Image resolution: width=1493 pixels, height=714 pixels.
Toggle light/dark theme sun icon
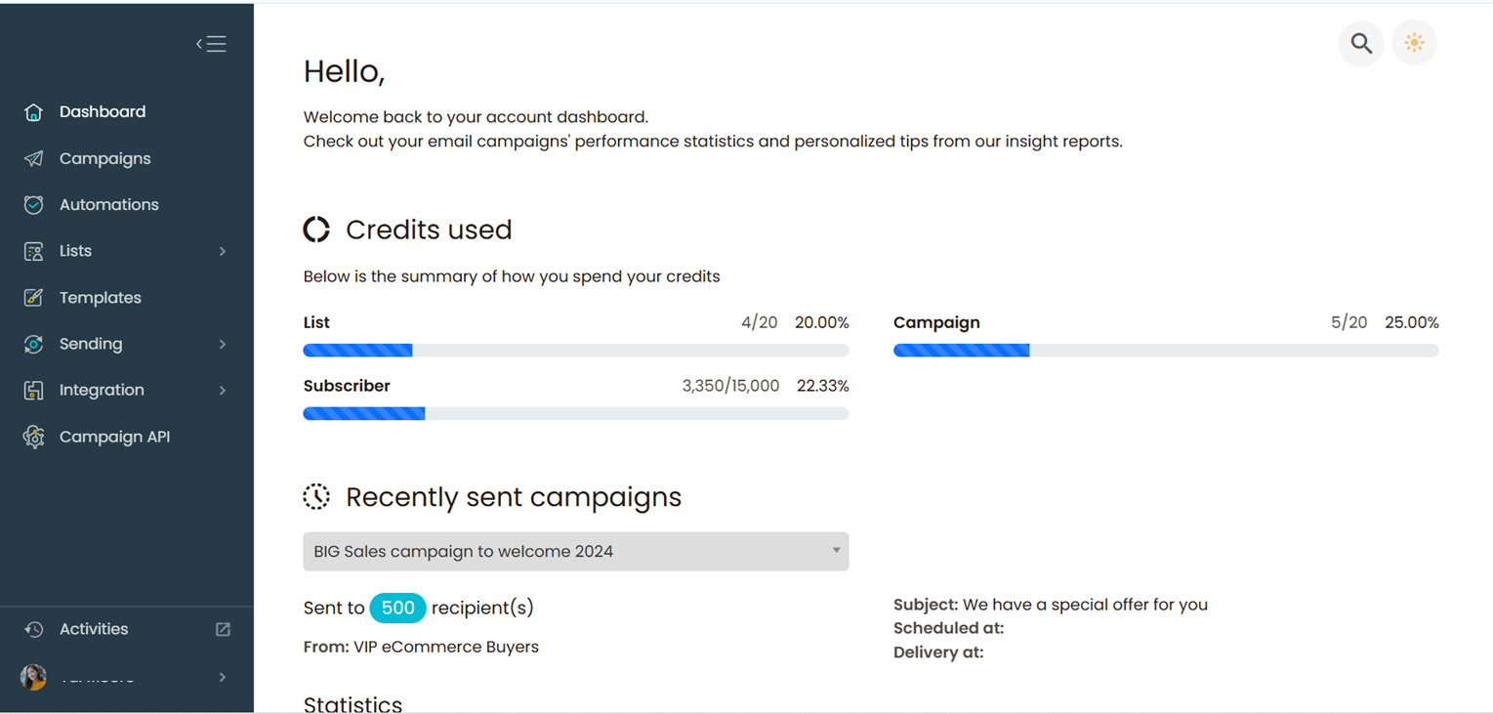(1414, 43)
